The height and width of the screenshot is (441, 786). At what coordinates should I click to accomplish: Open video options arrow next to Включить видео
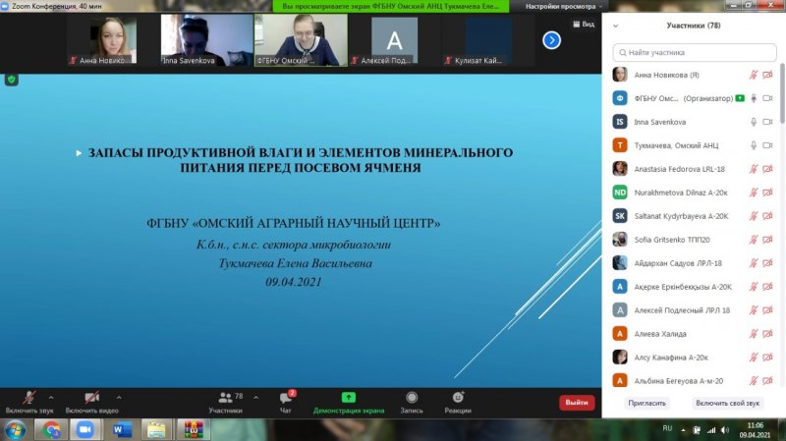click(x=119, y=398)
